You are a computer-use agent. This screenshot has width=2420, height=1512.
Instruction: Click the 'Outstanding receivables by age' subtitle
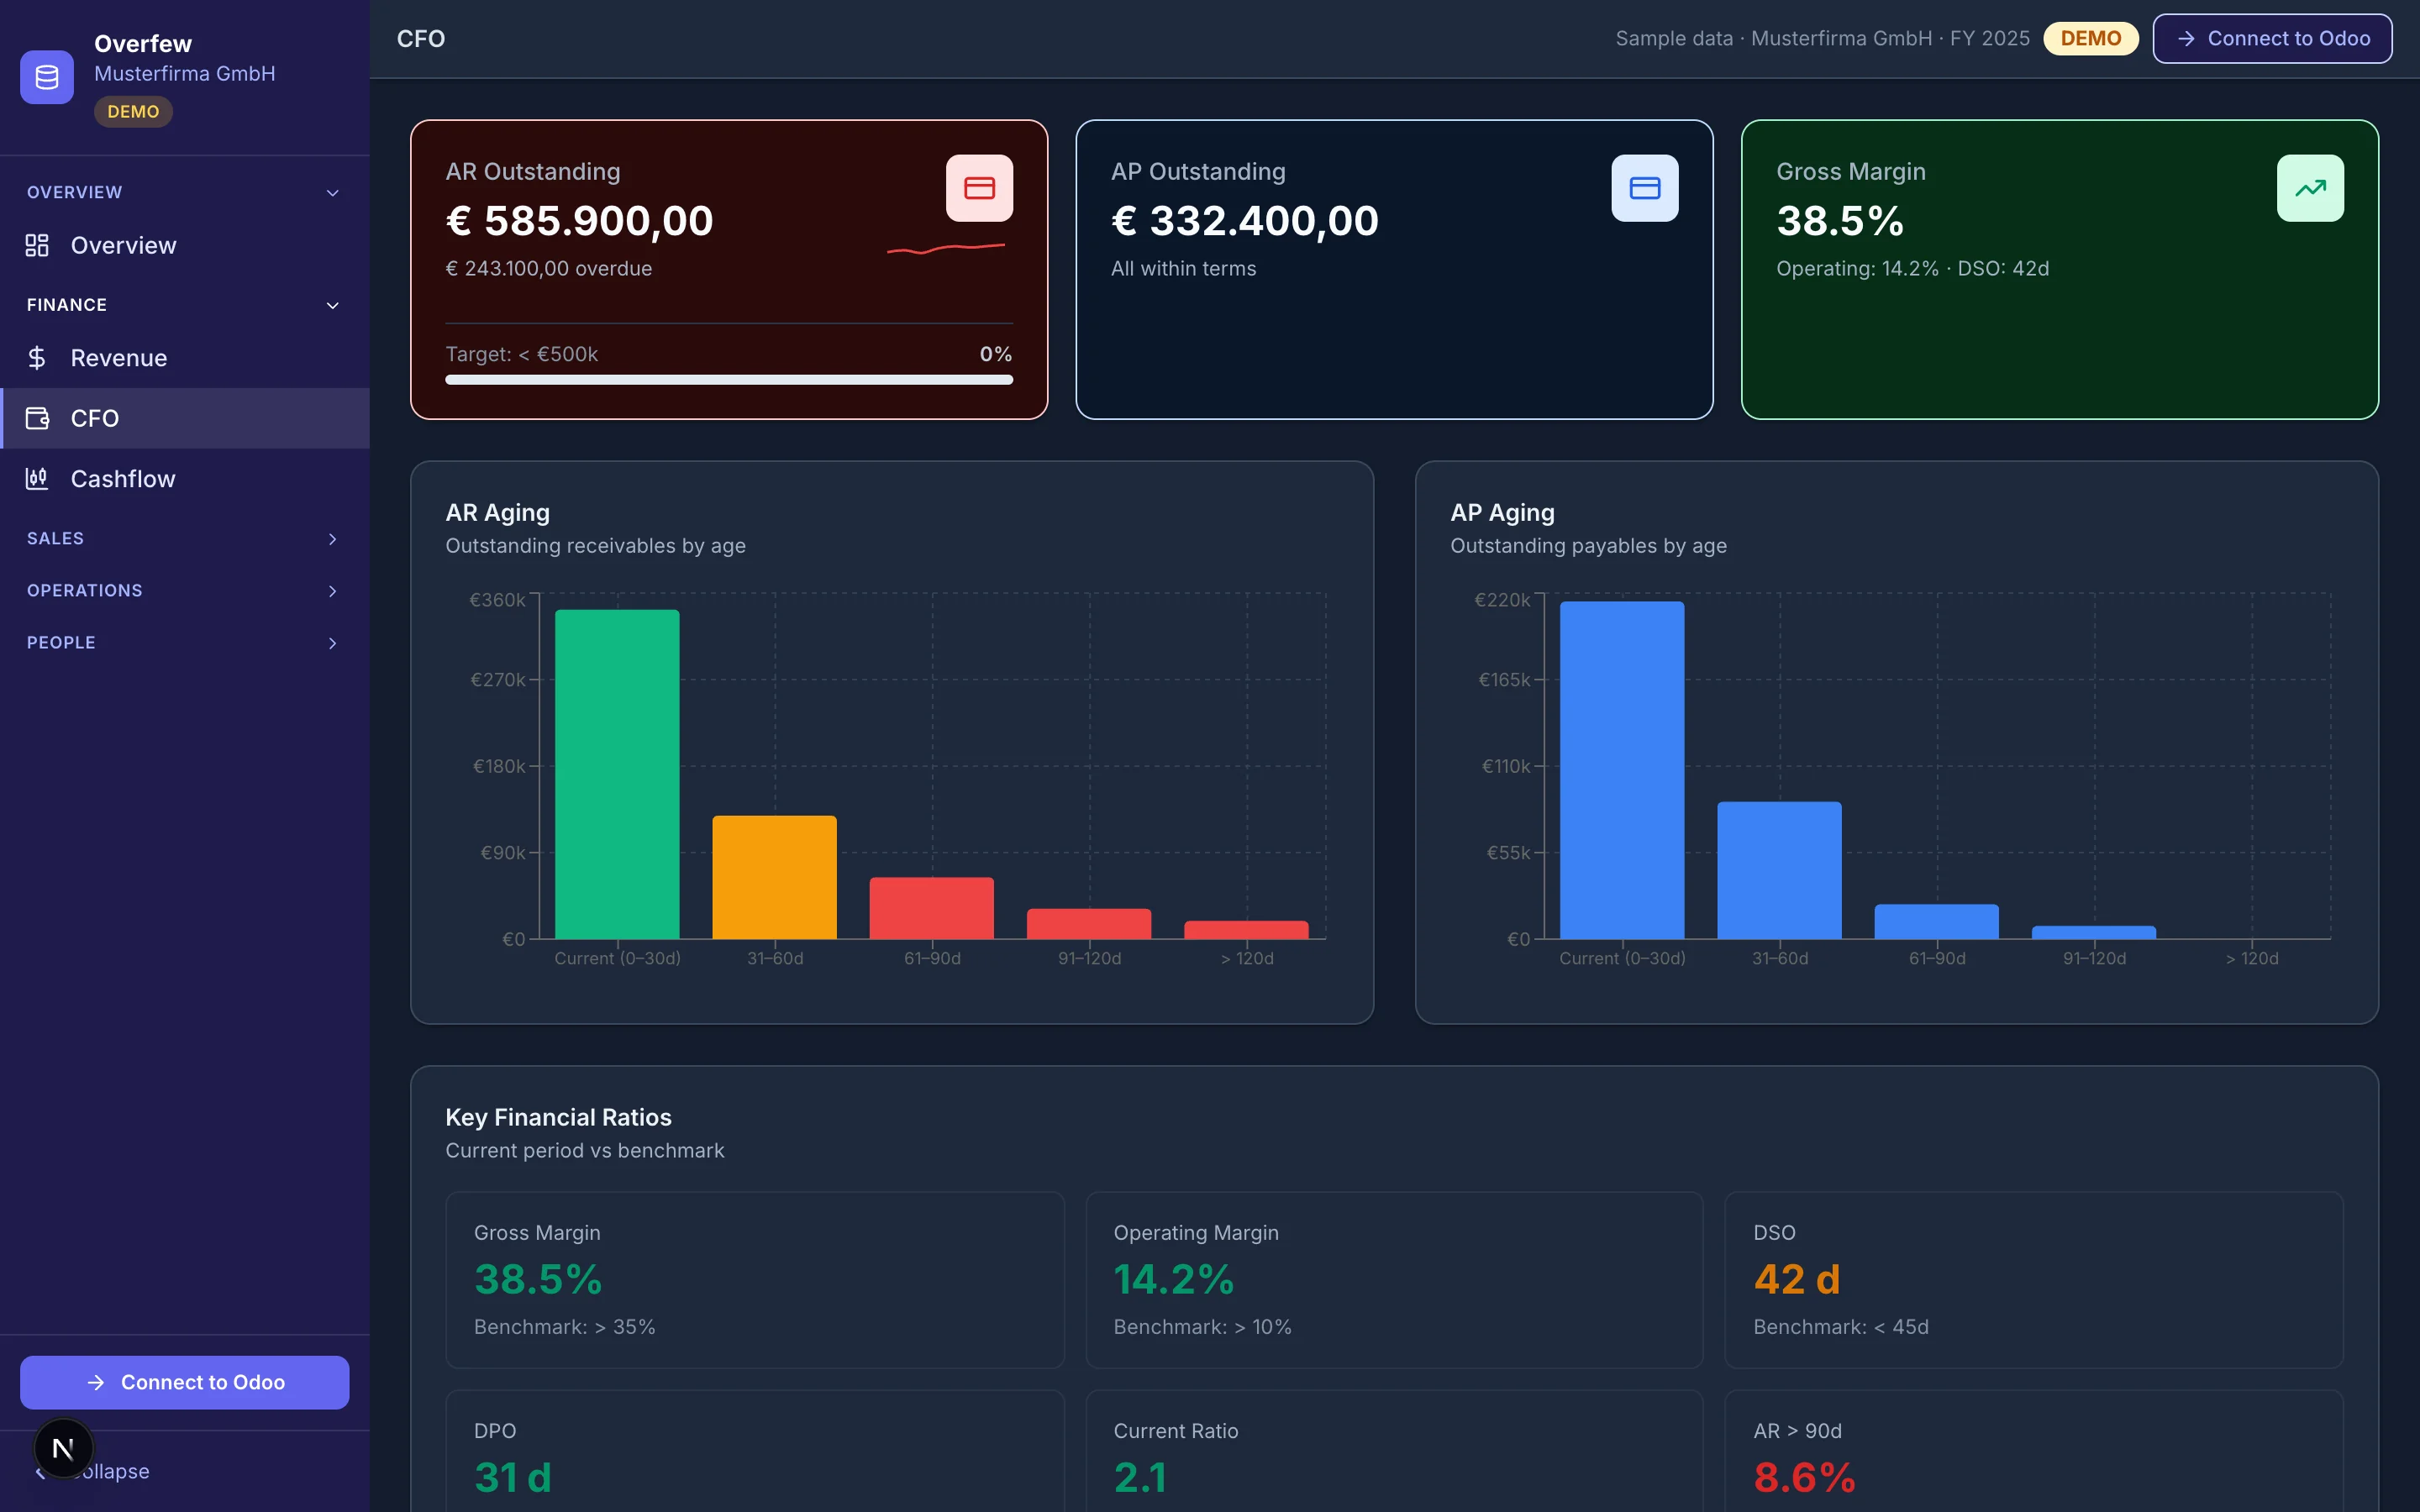click(x=596, y=546)
